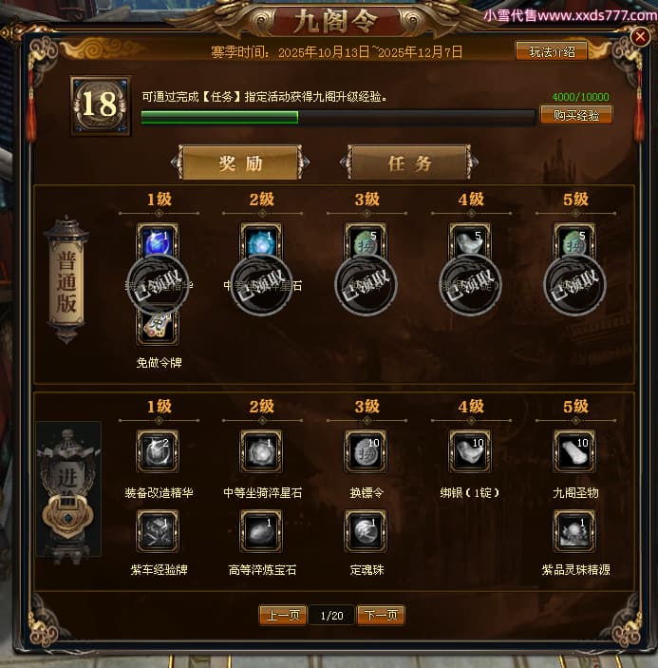The image size is (658, 668).
Task: Click the 购买经验 button
Action: point(576,115)
